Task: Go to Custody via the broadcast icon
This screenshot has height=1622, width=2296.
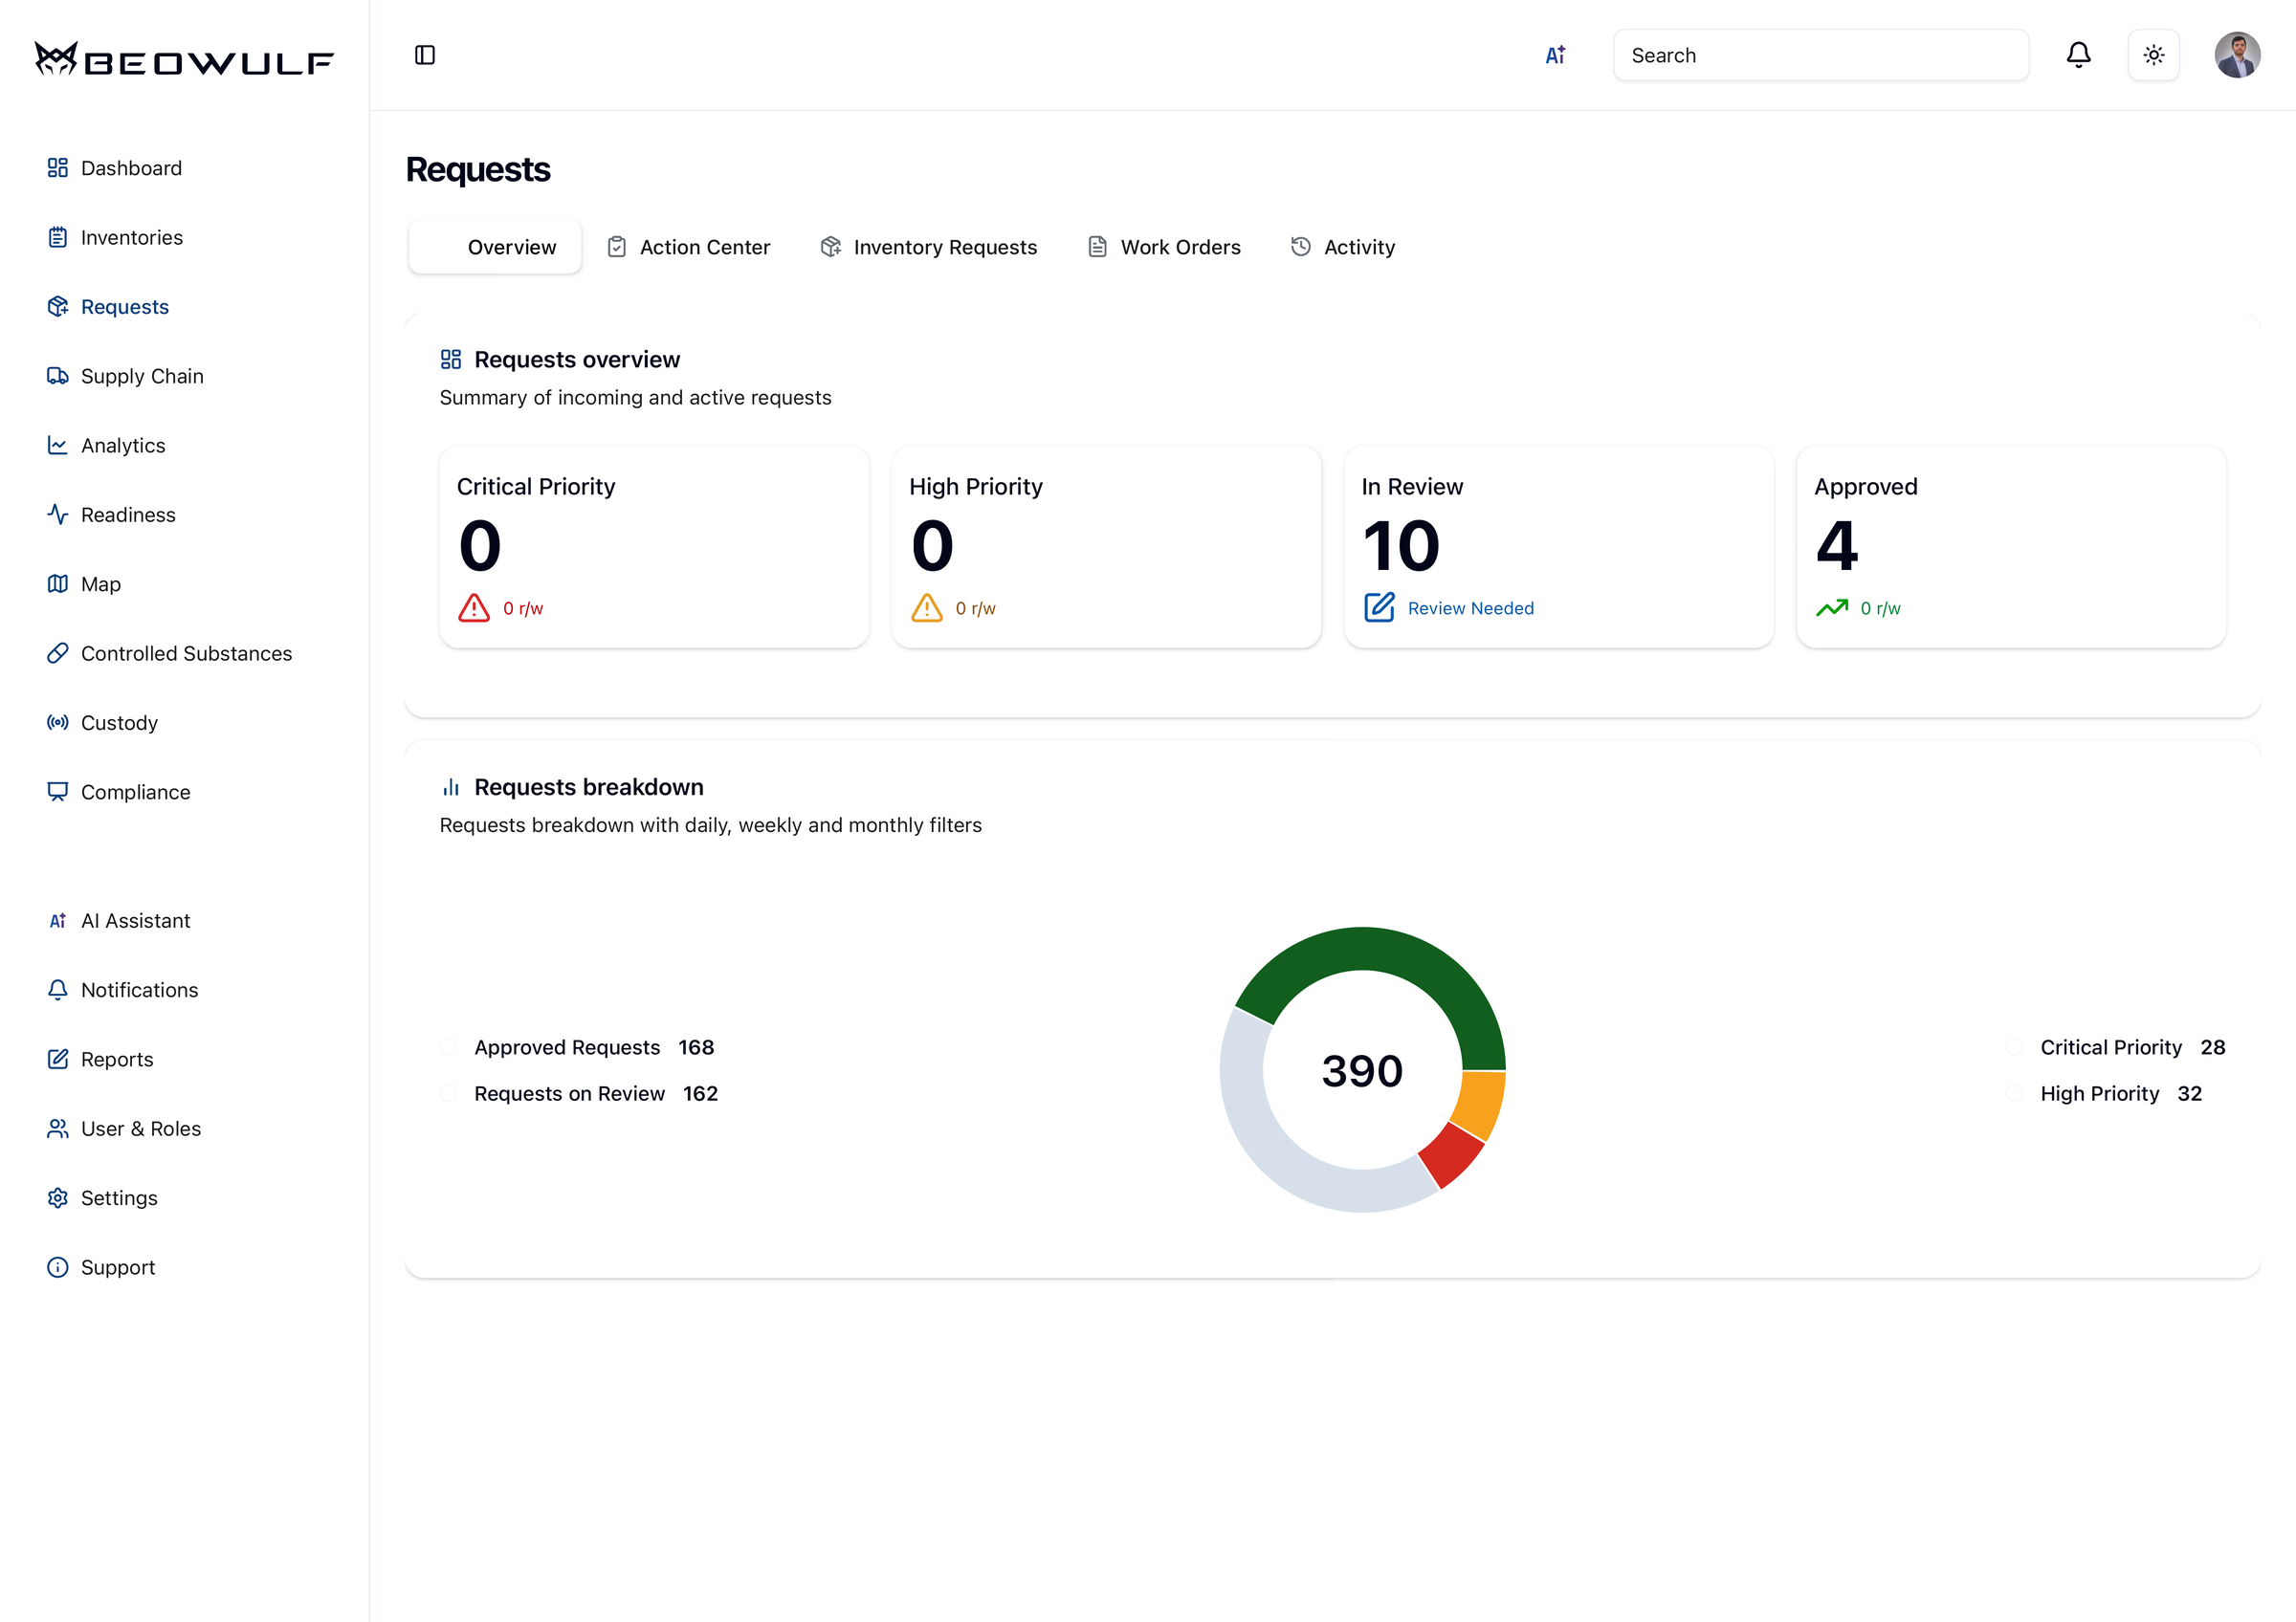Action: [x=119, y=723]
